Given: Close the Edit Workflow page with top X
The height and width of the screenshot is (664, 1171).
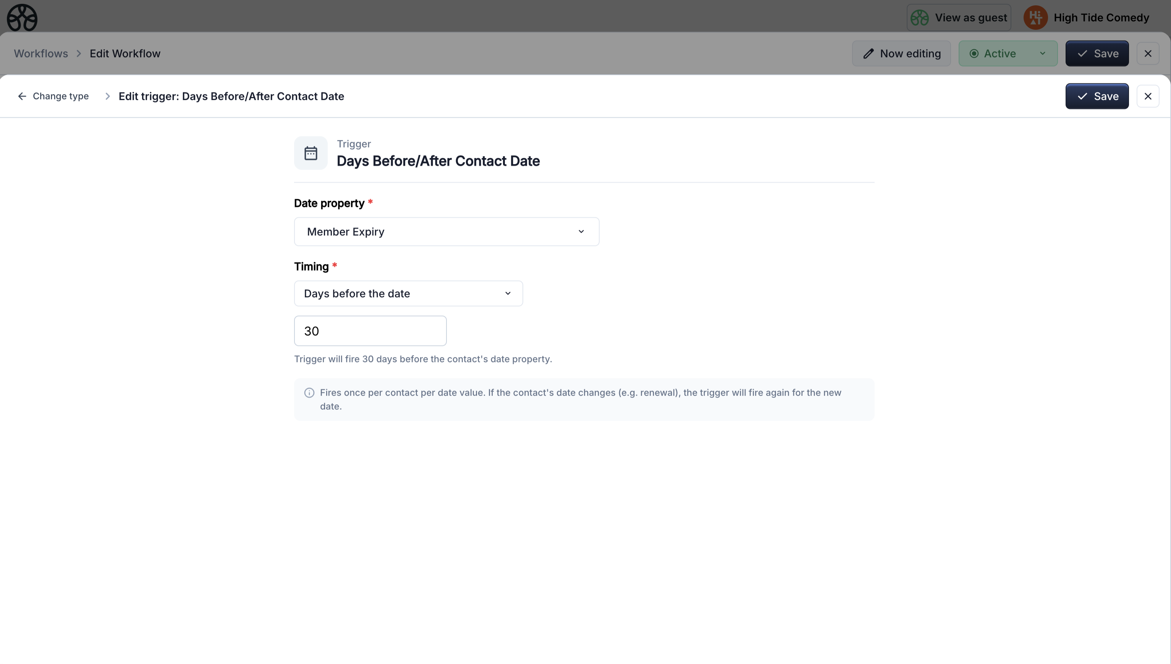Looking at the screenshot, I should (1148, 54).
